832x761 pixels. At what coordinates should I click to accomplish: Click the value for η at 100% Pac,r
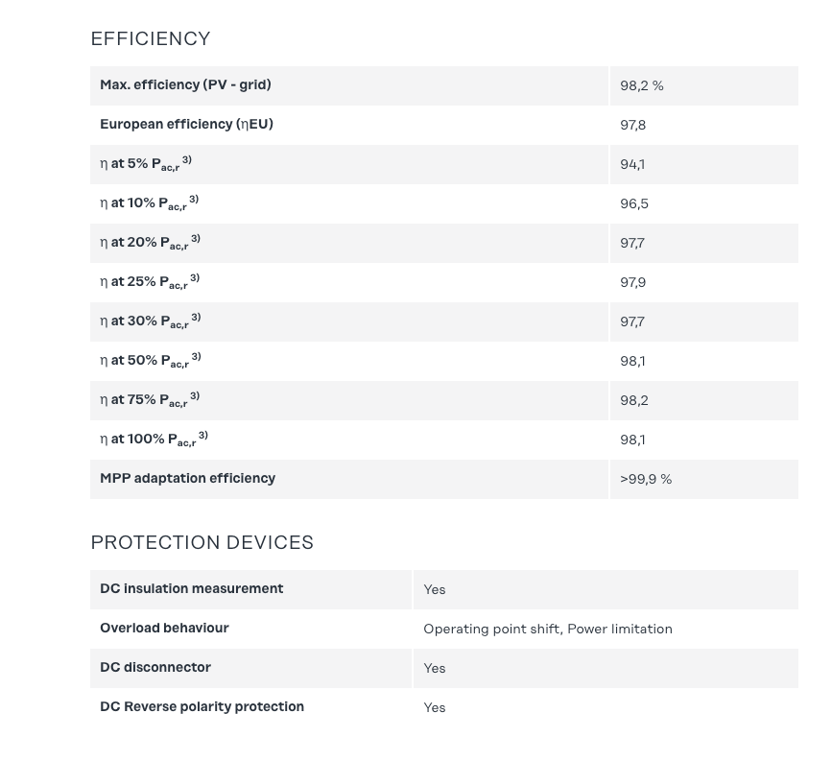pos(632,440)
